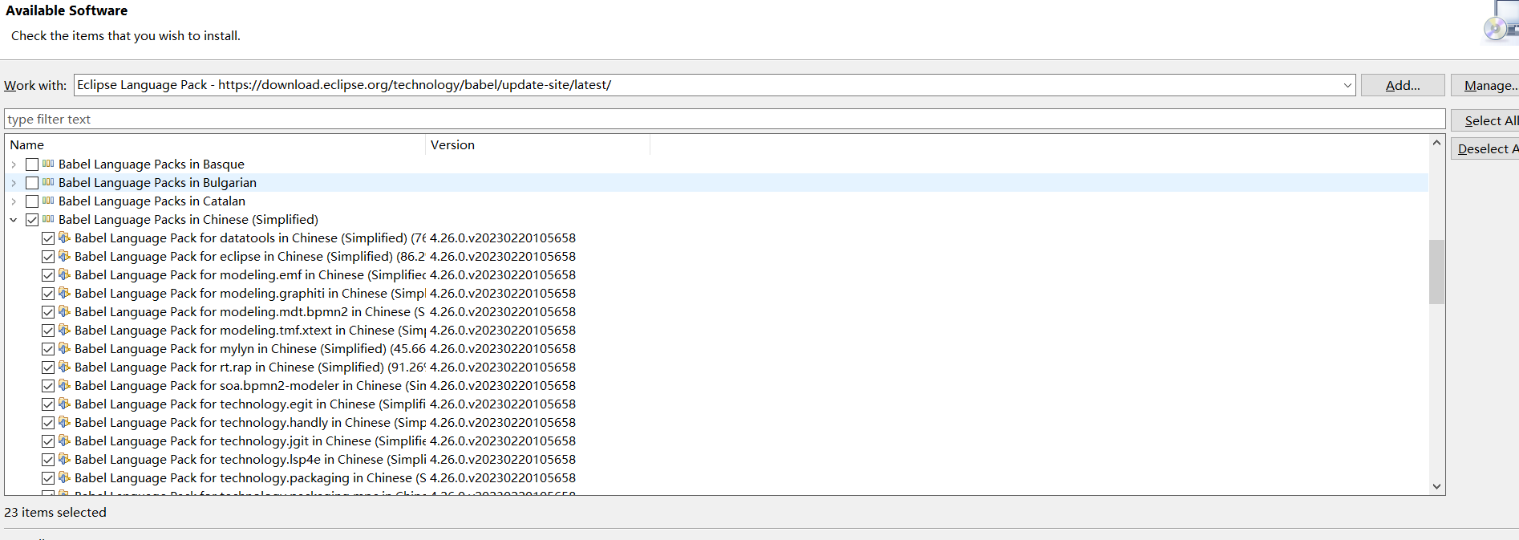
Task: Click the feature icon of the eclipse language pack
Action: (64, 256)
